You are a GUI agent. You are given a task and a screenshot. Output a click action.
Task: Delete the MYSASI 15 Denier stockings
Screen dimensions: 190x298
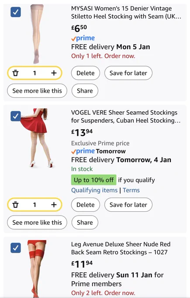[86, 73]
